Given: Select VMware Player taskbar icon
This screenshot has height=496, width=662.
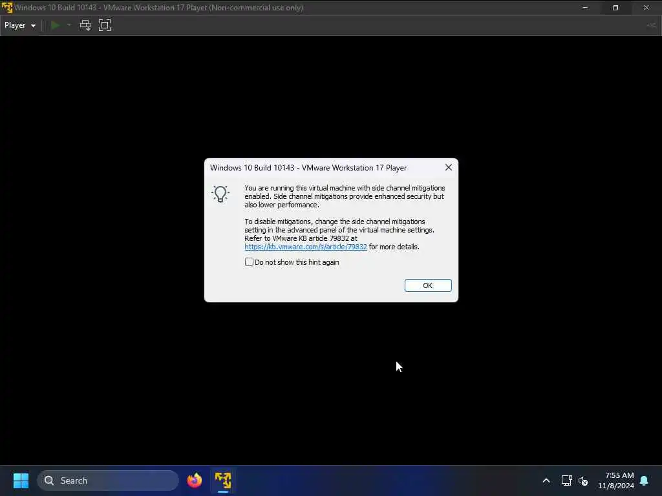Looking at the screenshot, I should tap(223, 480).
